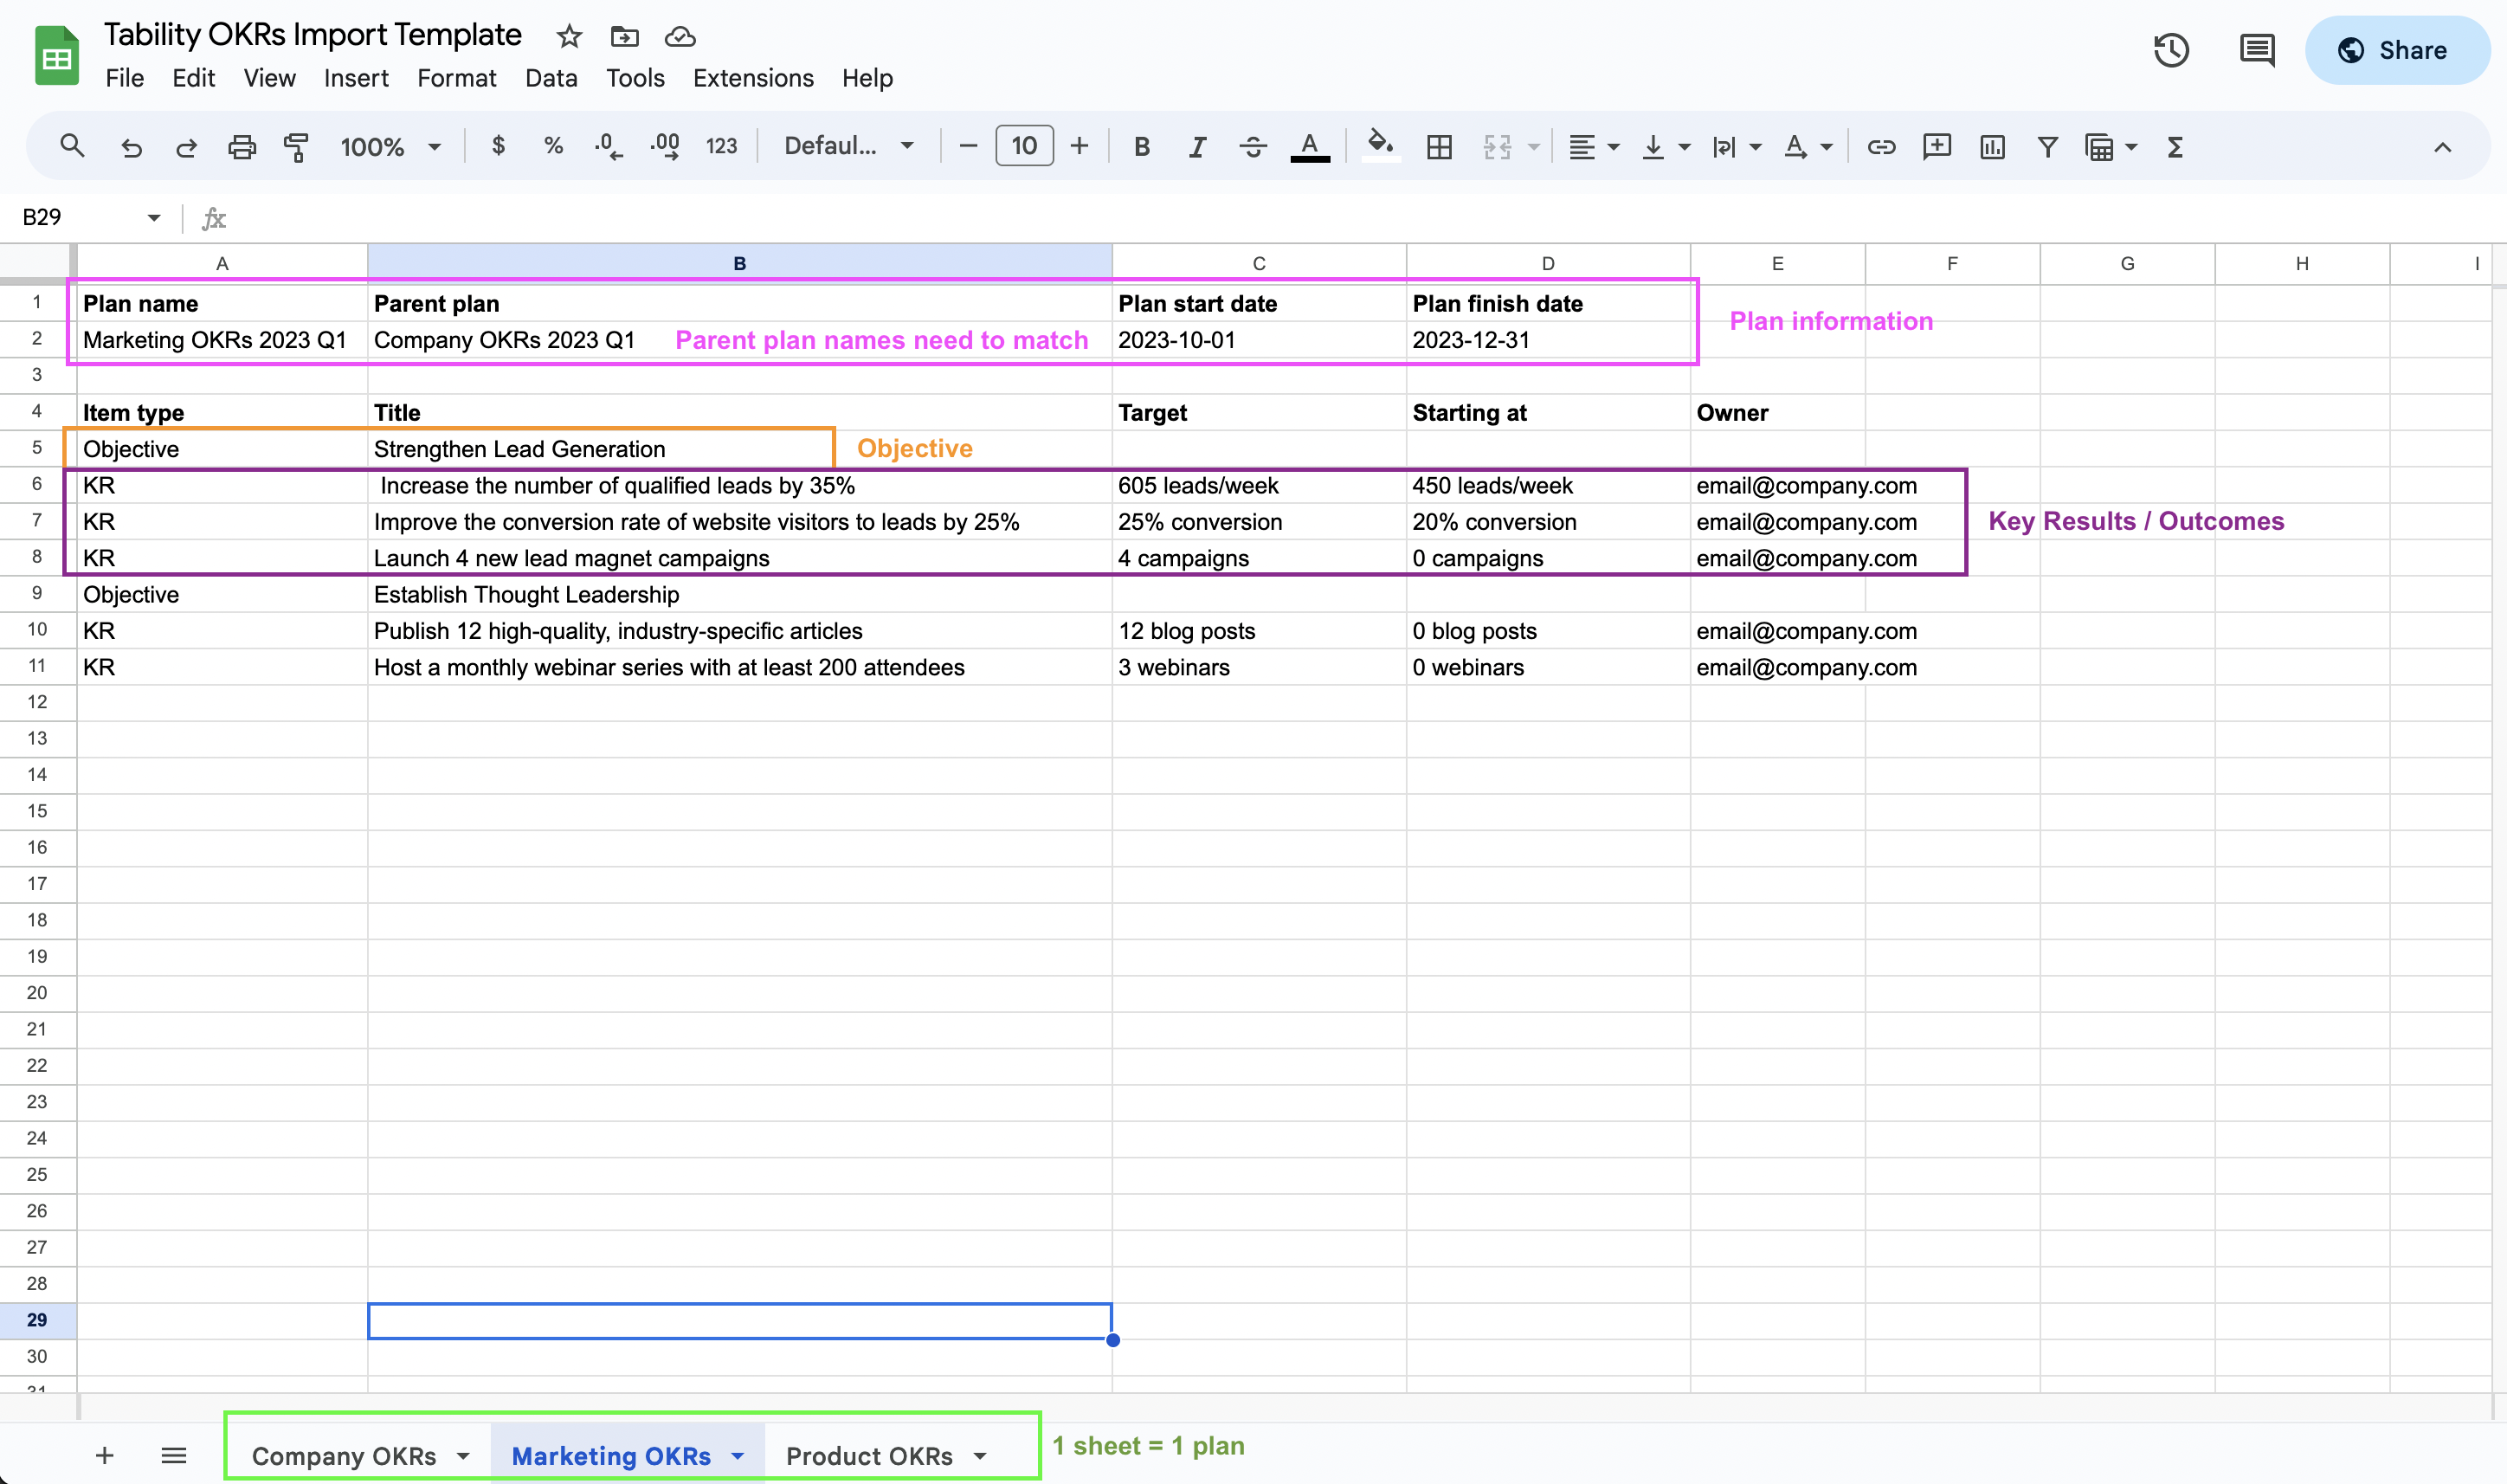Click the Functions sigma icon
The image size is (2507, 1484).
click(2175, 147)
